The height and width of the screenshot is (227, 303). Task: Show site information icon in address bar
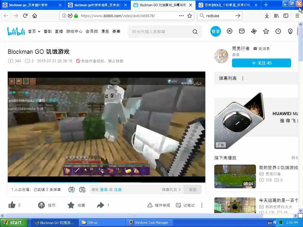pos(64,16)
